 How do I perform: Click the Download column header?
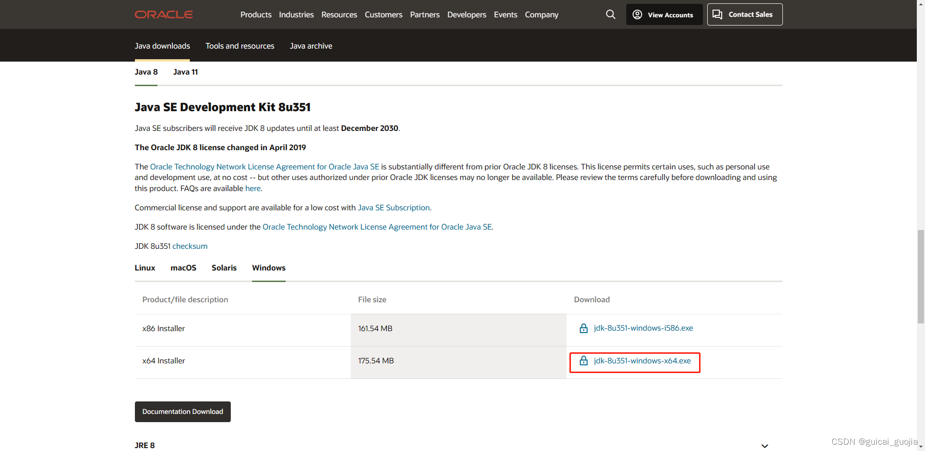tap(592, 299)
